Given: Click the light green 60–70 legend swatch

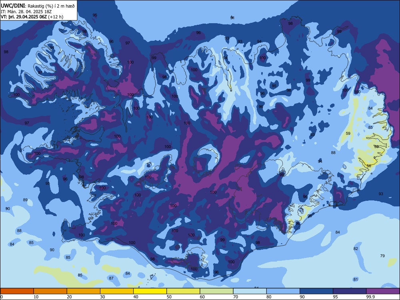Looking at the screenshot, I should click(x=216, y=291).
